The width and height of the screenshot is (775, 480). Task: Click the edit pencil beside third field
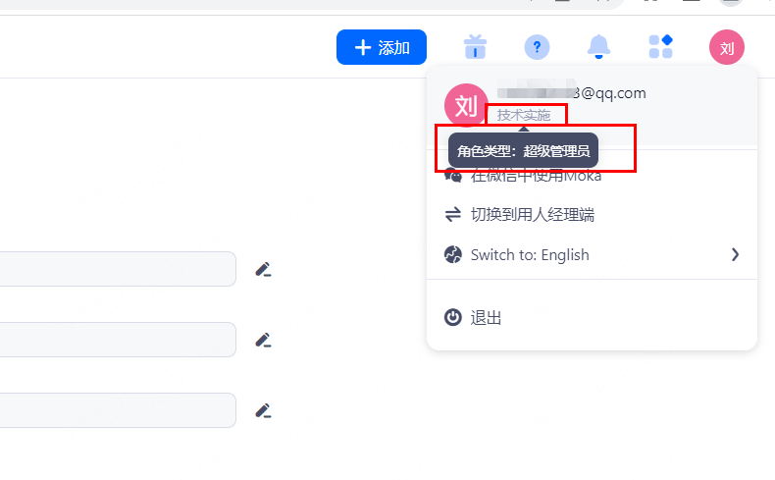pos(263,410)
